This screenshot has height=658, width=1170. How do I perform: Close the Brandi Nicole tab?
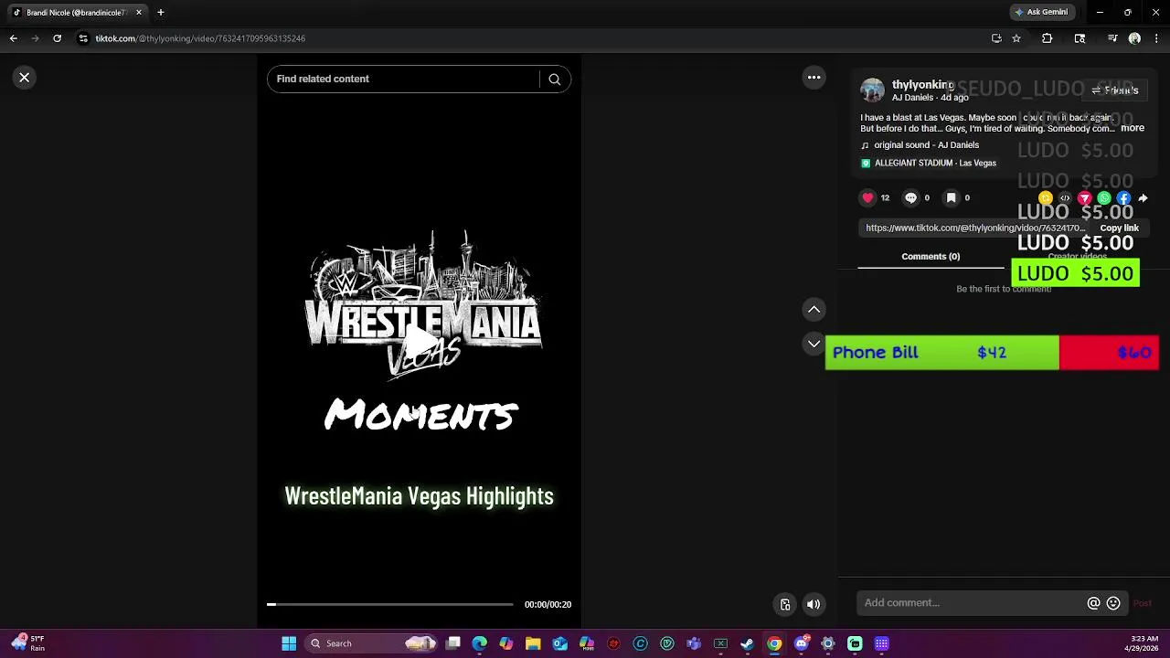(x=139, y=13)
